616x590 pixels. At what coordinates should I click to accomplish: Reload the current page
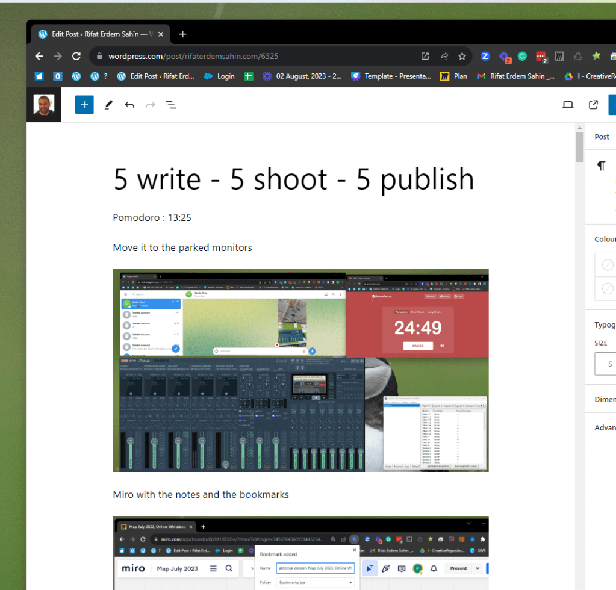pyautogui.click(x=76, y=56)
